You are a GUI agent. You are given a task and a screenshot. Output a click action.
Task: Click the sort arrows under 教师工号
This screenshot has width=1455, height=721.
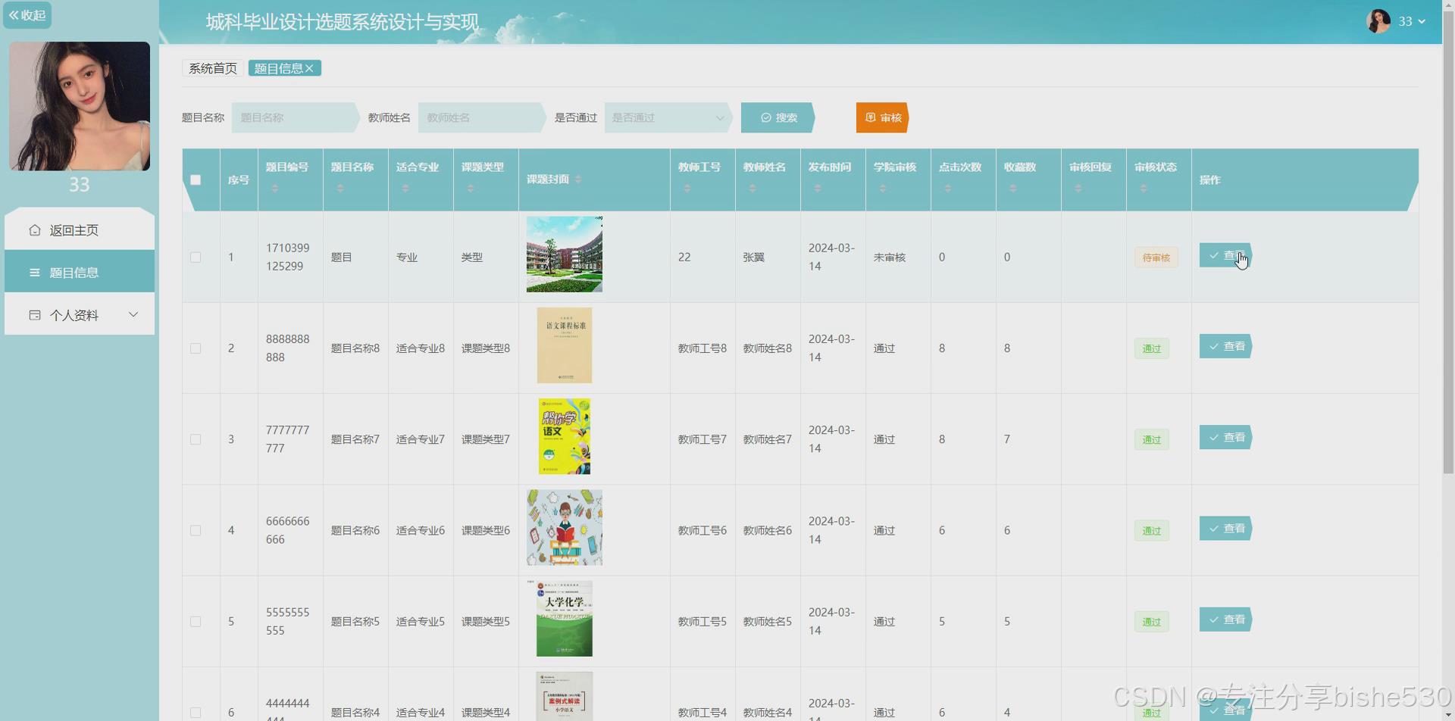[687, 188]
